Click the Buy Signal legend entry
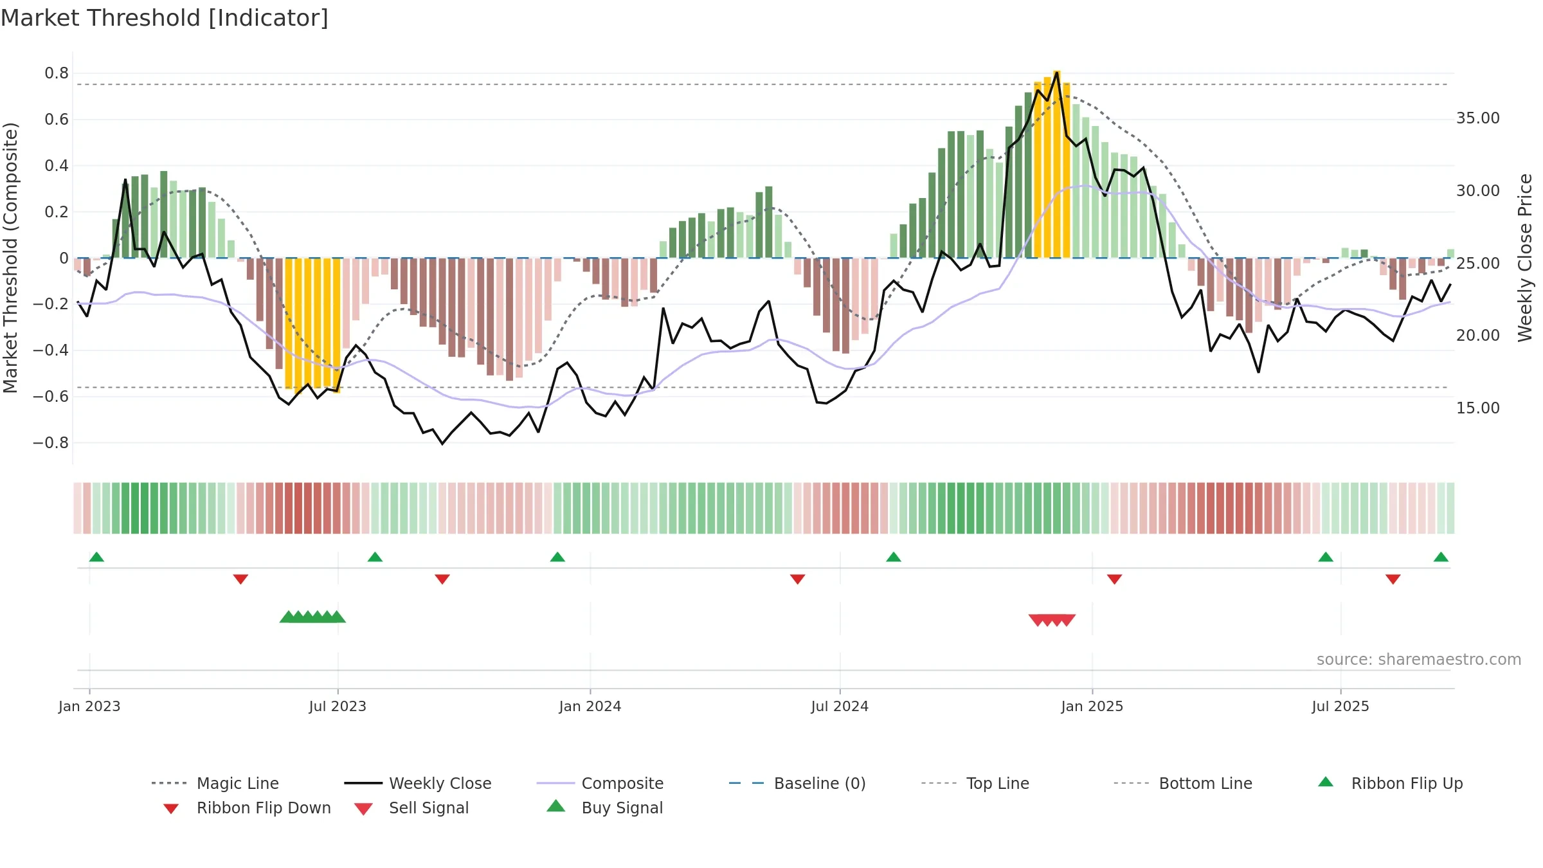Image resolution: width=1543 pixels, height=868 pixels. point(604,808)
